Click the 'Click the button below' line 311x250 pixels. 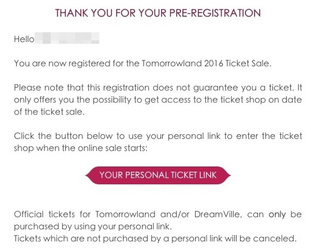pyautogui.click(x=158, y=136)
